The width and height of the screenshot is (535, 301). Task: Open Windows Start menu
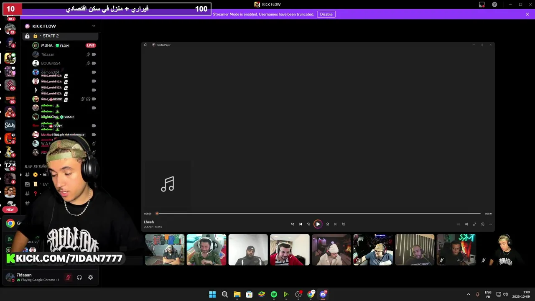point(212,294)
